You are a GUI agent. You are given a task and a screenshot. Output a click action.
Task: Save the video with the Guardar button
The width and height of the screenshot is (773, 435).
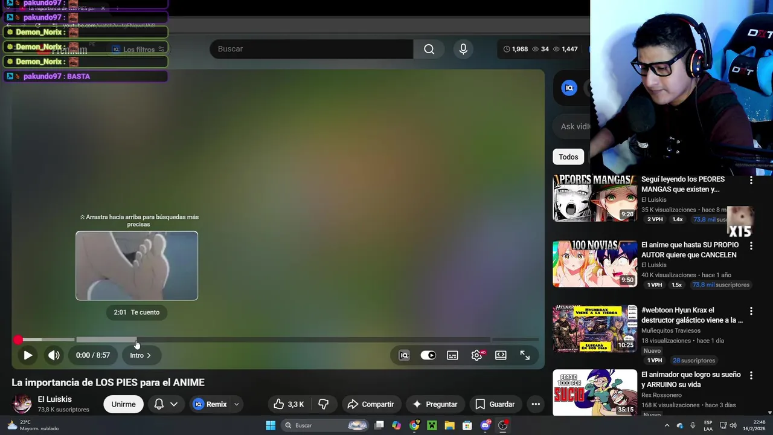(x=495, y=404)
